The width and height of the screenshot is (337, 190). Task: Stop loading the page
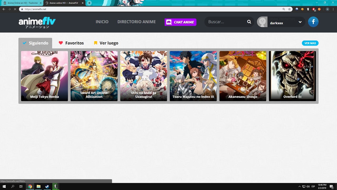15,9
